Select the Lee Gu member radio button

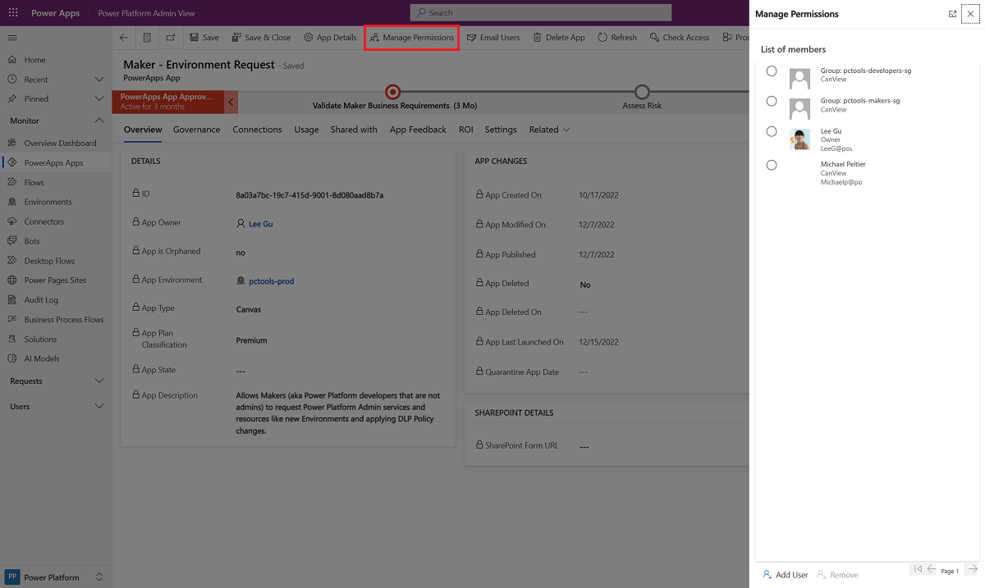coord(772,131)
